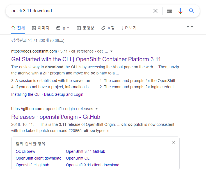206x175 pixels.
Task: Select the 전체 (All) results tab
Action: pos(18,28)
